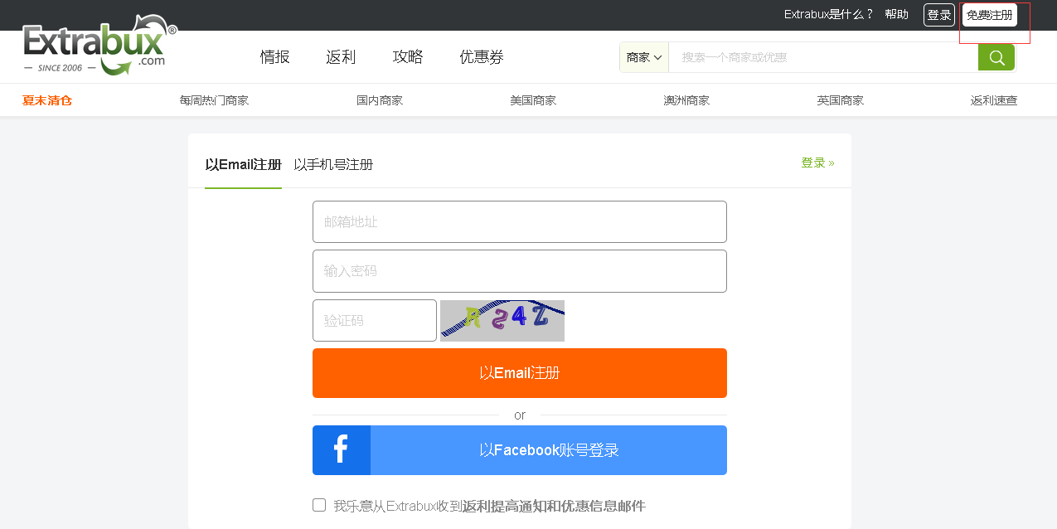Click the orange 以Email注册 submit button
The height and width of the screenshot is (529, 1057).
click(x=519, y=372)
